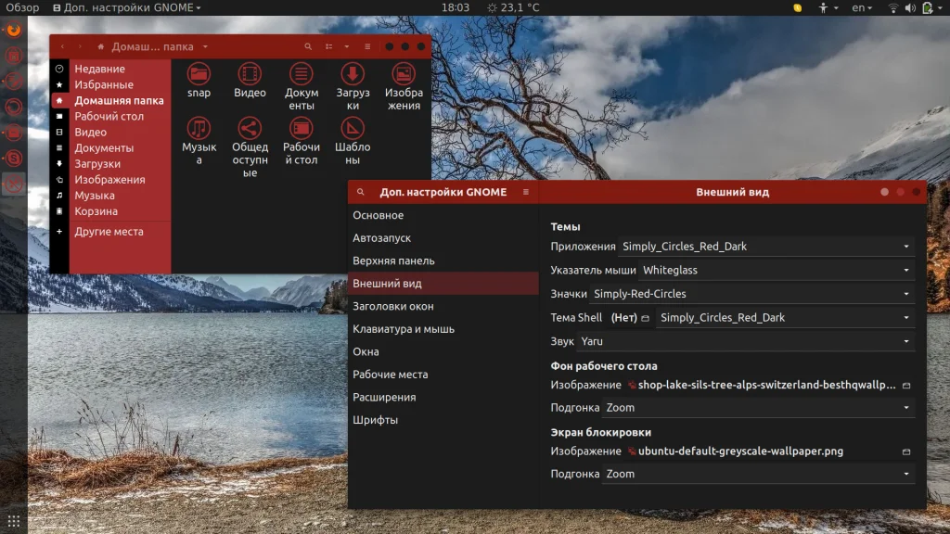Choose lock screen image ubuntu-default-greyscale-wallpaper.png
950x534 pixels.
[769, 451]
